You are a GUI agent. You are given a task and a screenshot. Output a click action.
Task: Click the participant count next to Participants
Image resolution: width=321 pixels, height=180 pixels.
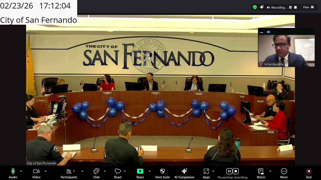coord(74,171)
